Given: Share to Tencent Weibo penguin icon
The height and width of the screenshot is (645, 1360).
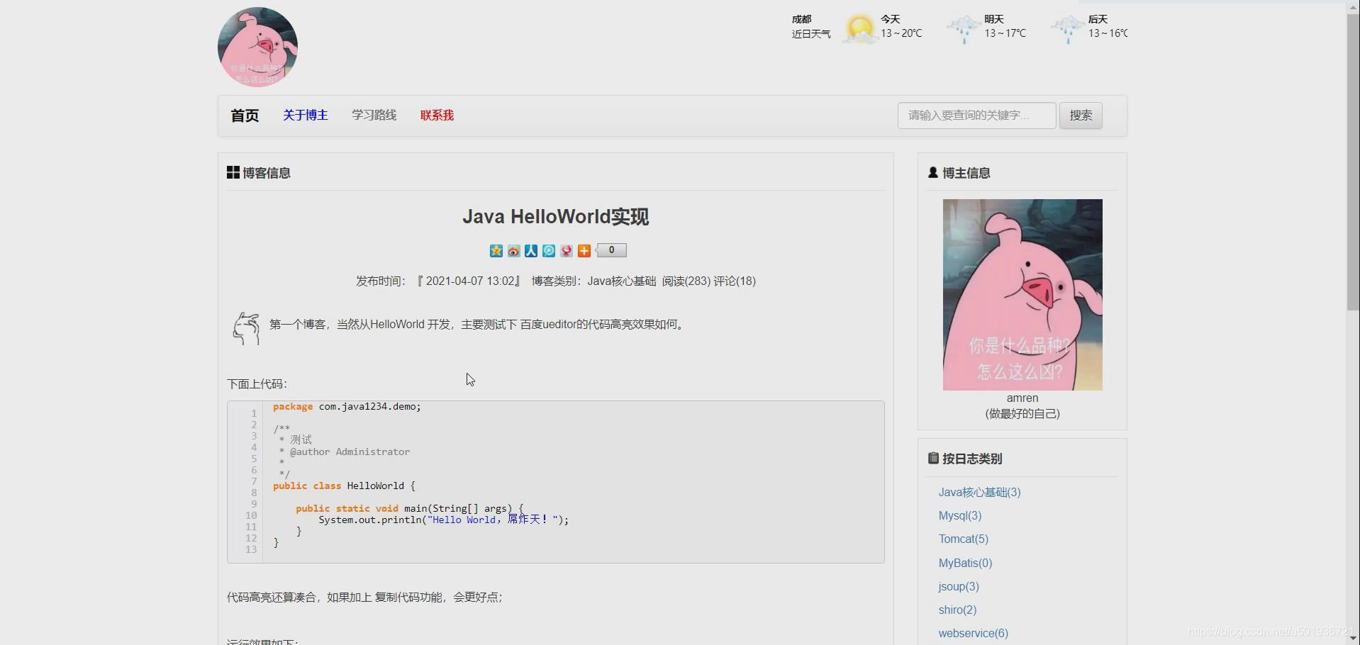Looking at the screenshot, I should click(x=567, y=251).
